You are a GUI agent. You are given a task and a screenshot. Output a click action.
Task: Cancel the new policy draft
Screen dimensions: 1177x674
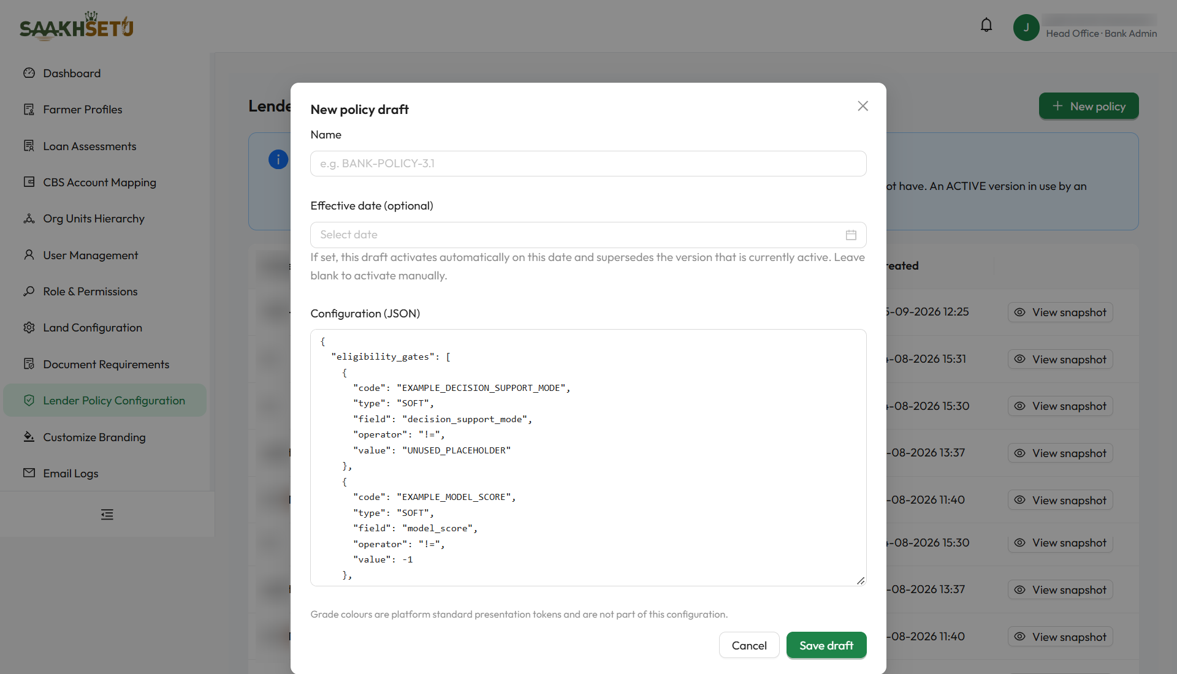click(x=749, y=645)
